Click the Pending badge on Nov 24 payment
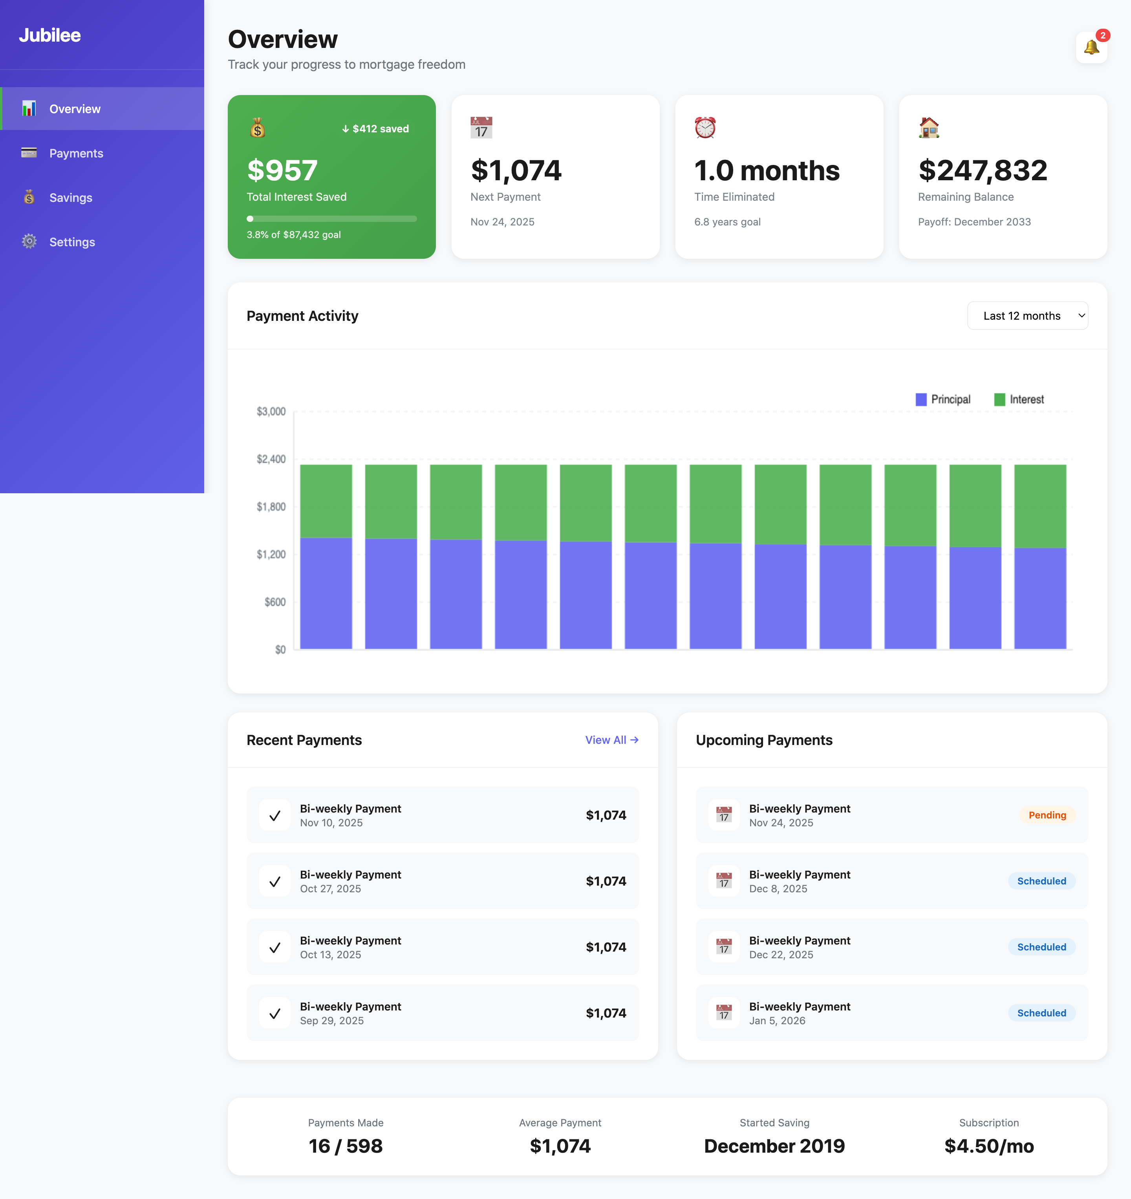The height and width of the screenshot is (1199, 1131). click(x=1047, y=815)
